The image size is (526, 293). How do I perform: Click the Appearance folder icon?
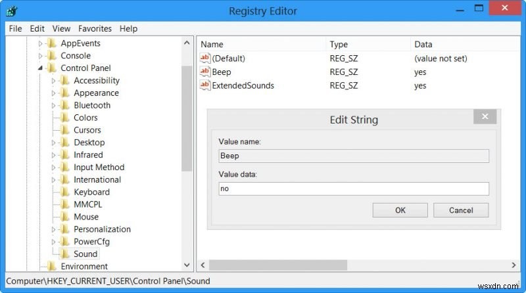point(65,93)
